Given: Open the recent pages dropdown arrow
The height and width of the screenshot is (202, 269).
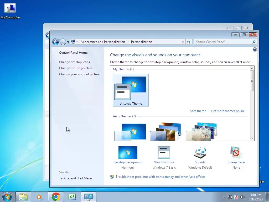Looking at the screenshot, I should tap(68, 42).
